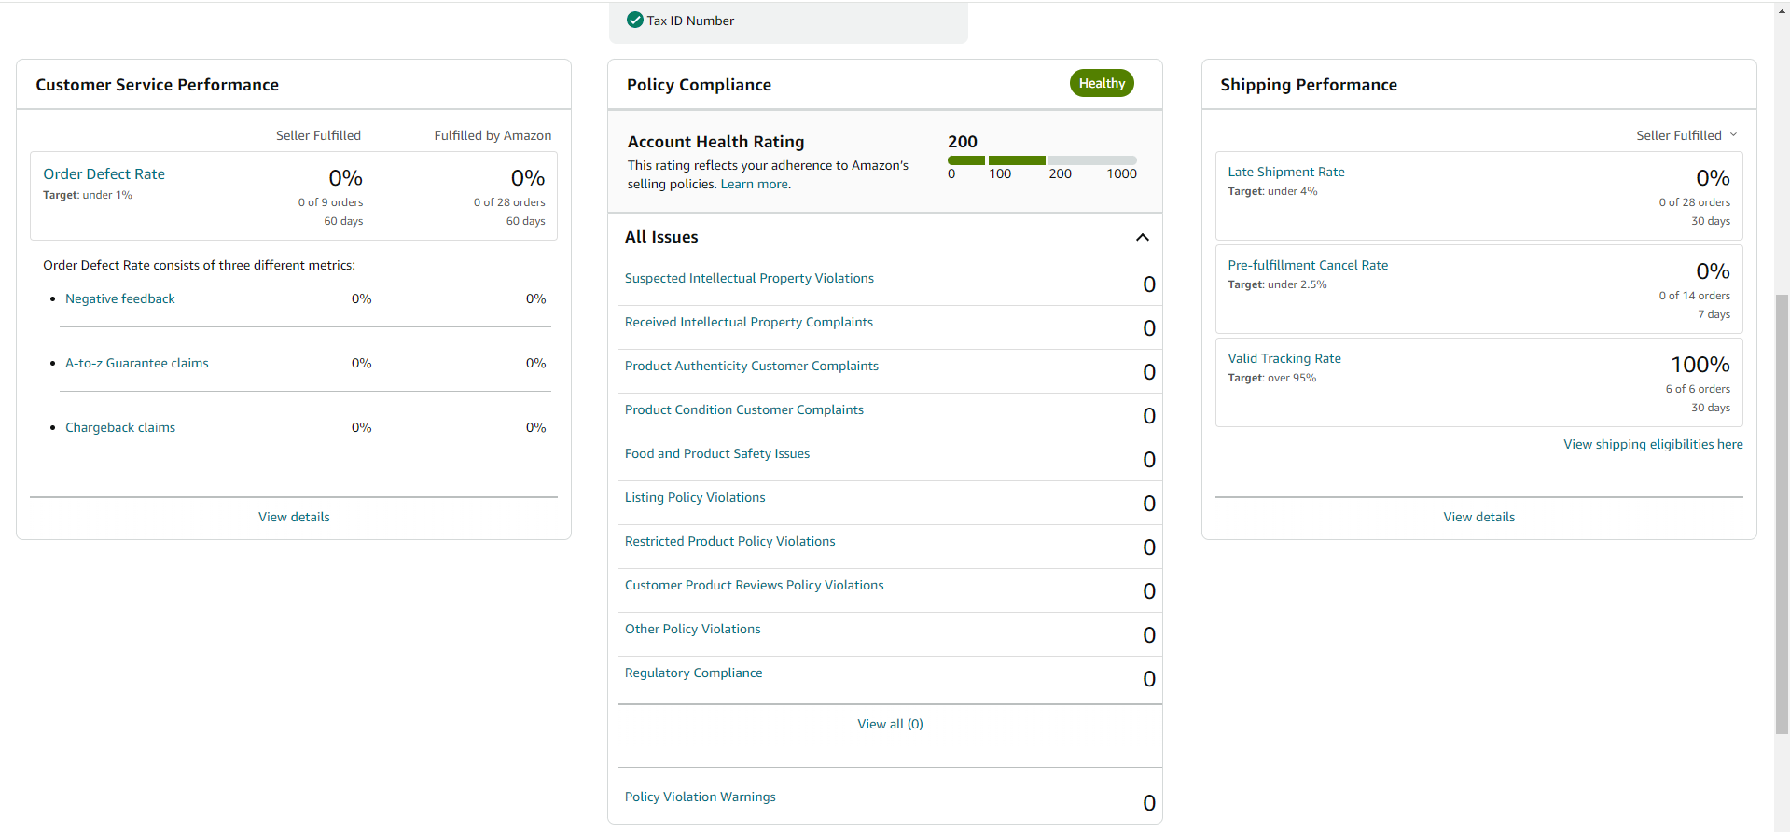Open A-to-z Guarantee claims link
Image resolution: width=1790 pixels, height=832 pixels.
tap(137, 363)
